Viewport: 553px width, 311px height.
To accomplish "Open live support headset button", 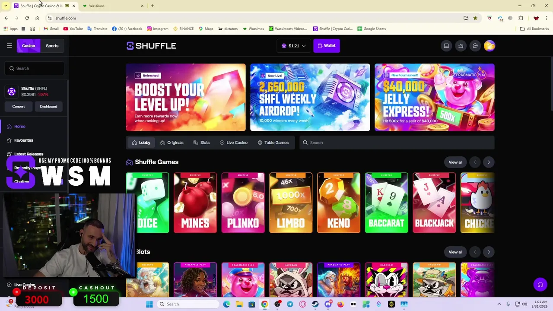I will [x=540, y=285].
